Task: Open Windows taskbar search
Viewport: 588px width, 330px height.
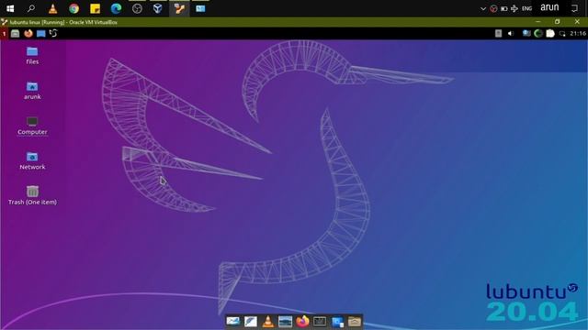Action: 31,8
